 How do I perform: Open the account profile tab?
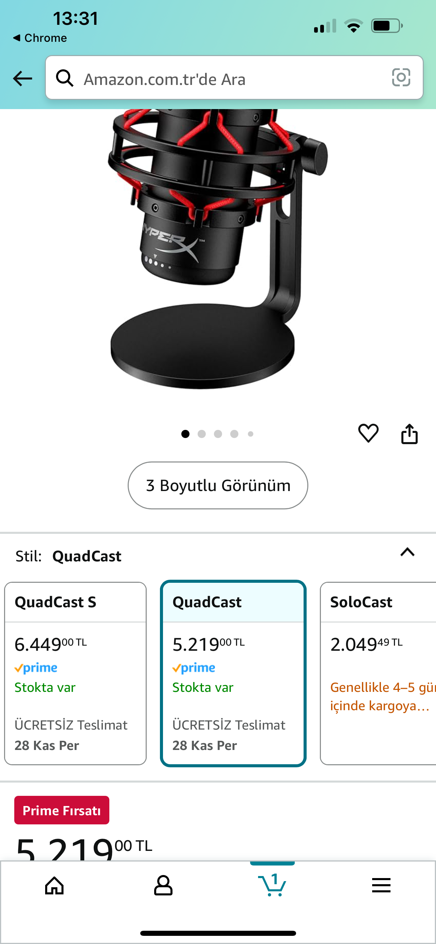(163, 886)
